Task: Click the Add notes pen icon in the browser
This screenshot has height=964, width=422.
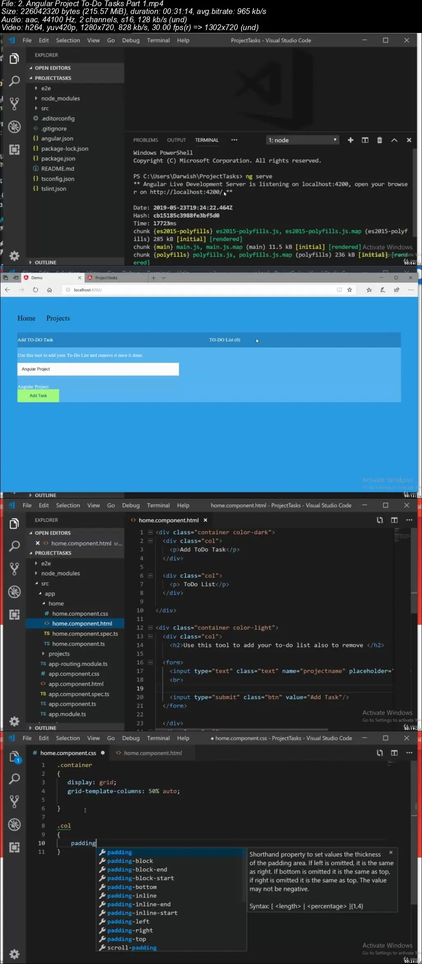Action: coord(383,290)
